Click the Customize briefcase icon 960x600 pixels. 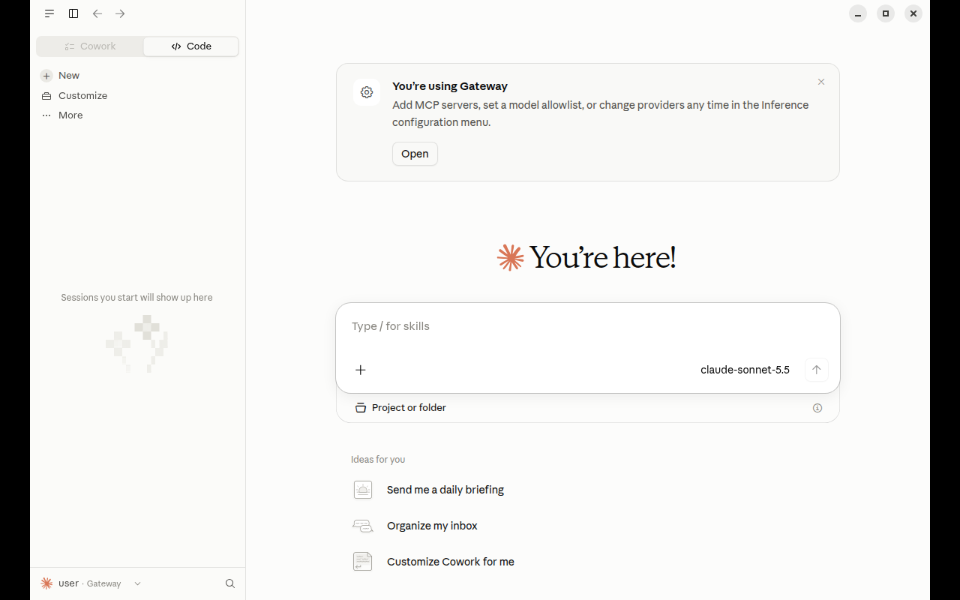point(46,96)
